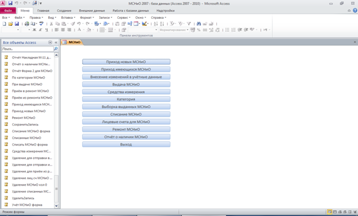
Task: Click the Underline Ч icon
Action: pyautogui.click(x=46, y=30)
